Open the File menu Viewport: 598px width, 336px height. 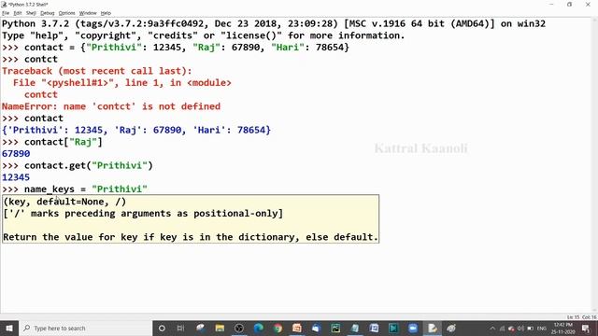click(6, 13)
